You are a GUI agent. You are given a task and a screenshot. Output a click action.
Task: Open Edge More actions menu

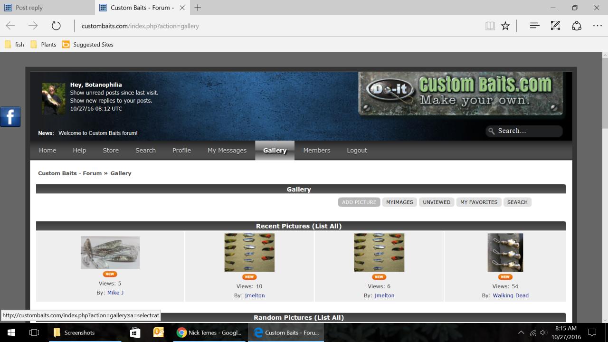pos(597,26)
